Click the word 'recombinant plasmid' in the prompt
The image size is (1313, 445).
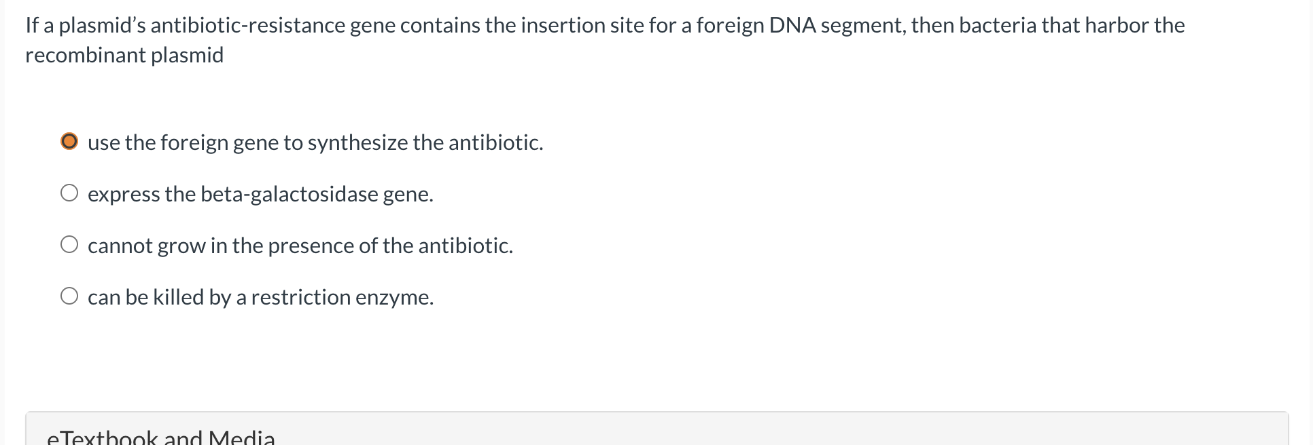click(x=124, y=54)
